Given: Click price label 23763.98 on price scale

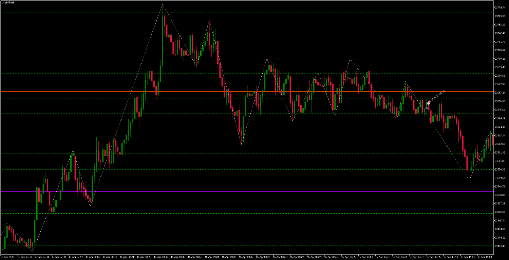Looking at the screenshot, I should 500,16.
